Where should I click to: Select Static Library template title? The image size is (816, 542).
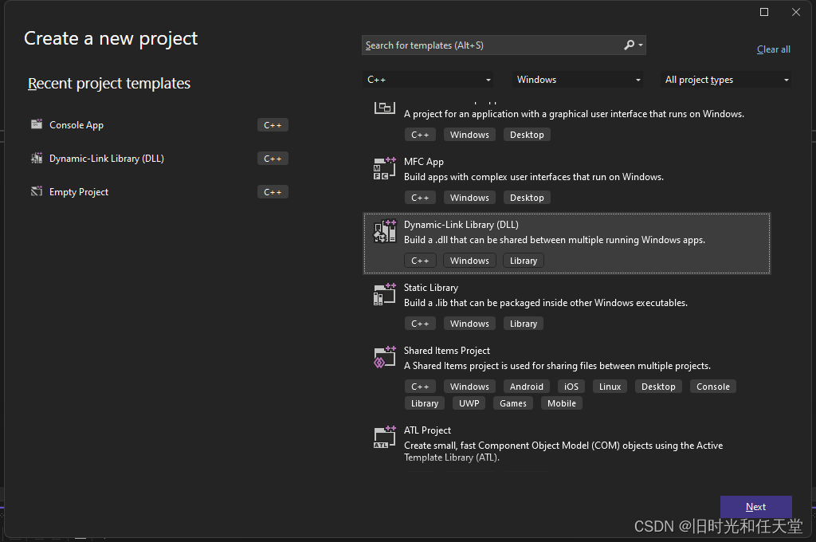pyautogui.click(x=431, y=288)
